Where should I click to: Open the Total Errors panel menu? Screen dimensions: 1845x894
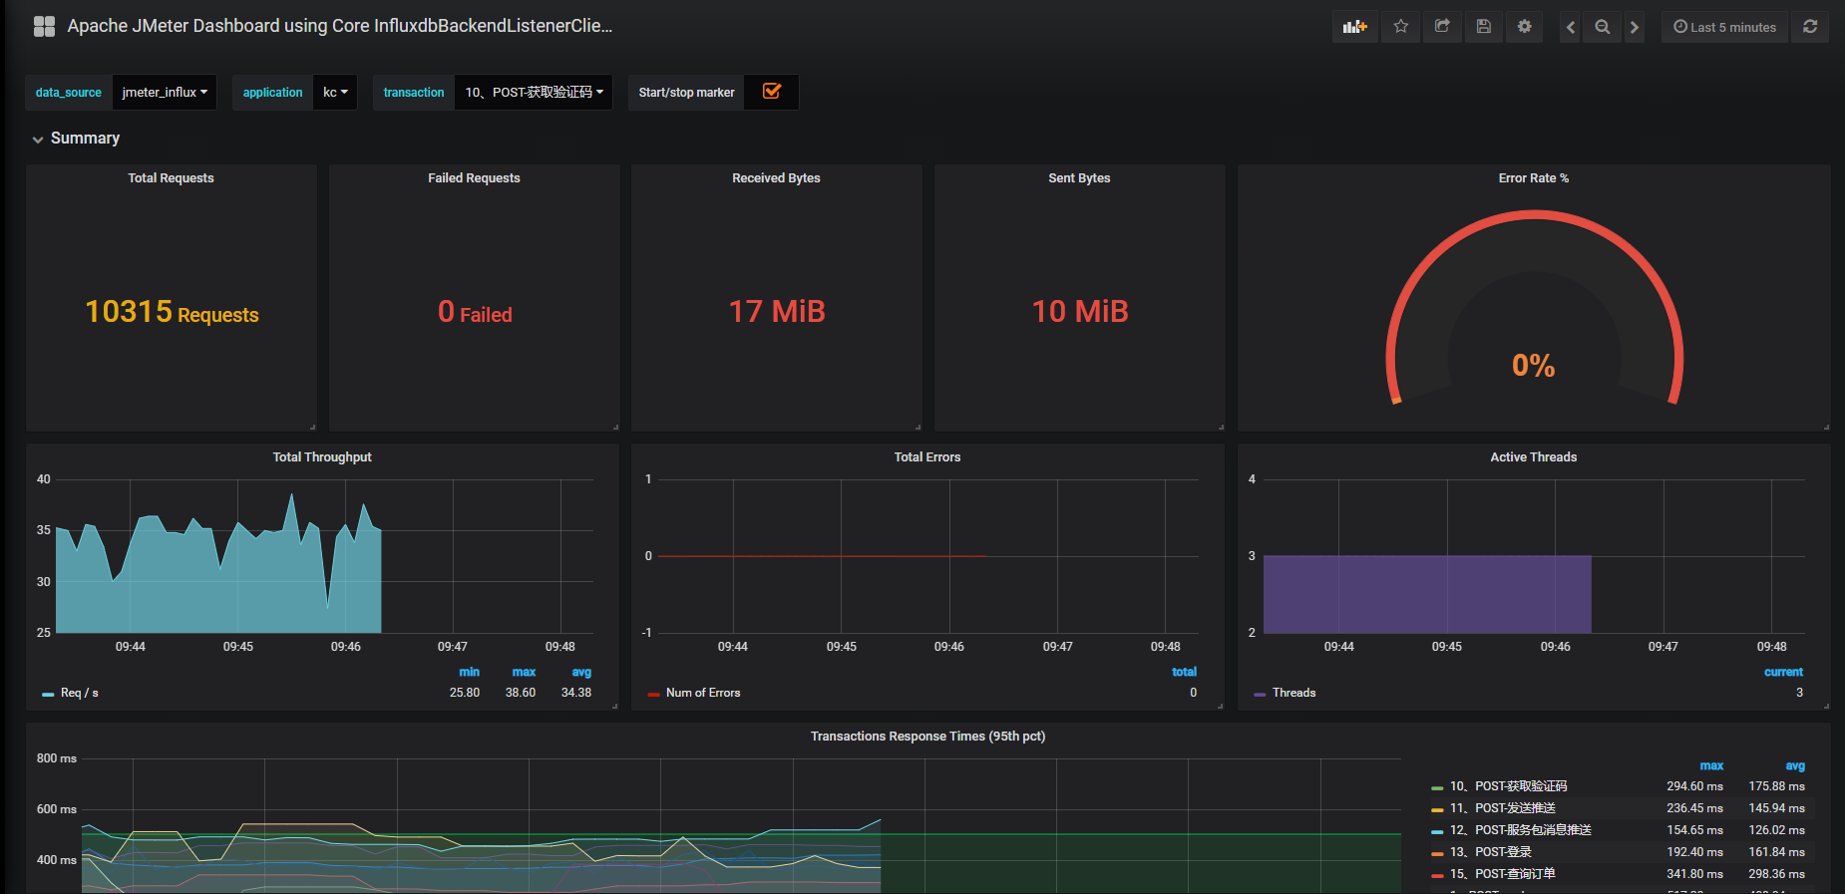[x=927, y=457]
